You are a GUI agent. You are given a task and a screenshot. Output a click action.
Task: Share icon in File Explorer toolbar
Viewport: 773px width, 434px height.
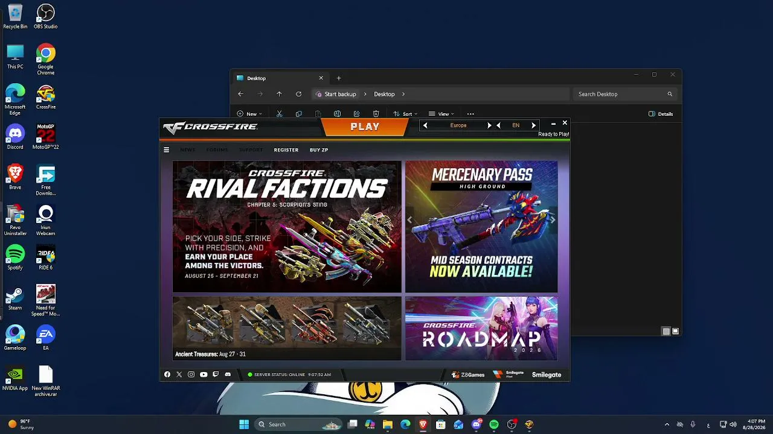(356, 114)
